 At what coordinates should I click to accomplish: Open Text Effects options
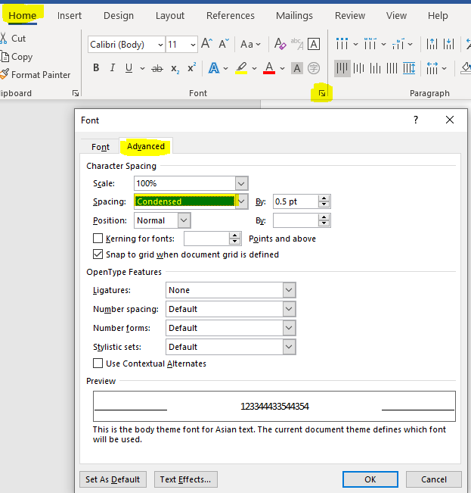point(185,479)
